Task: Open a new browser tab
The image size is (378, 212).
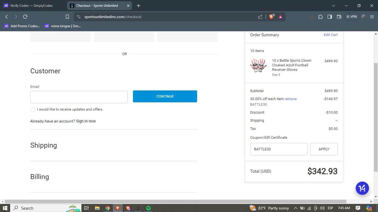Action: coord(138,6)
